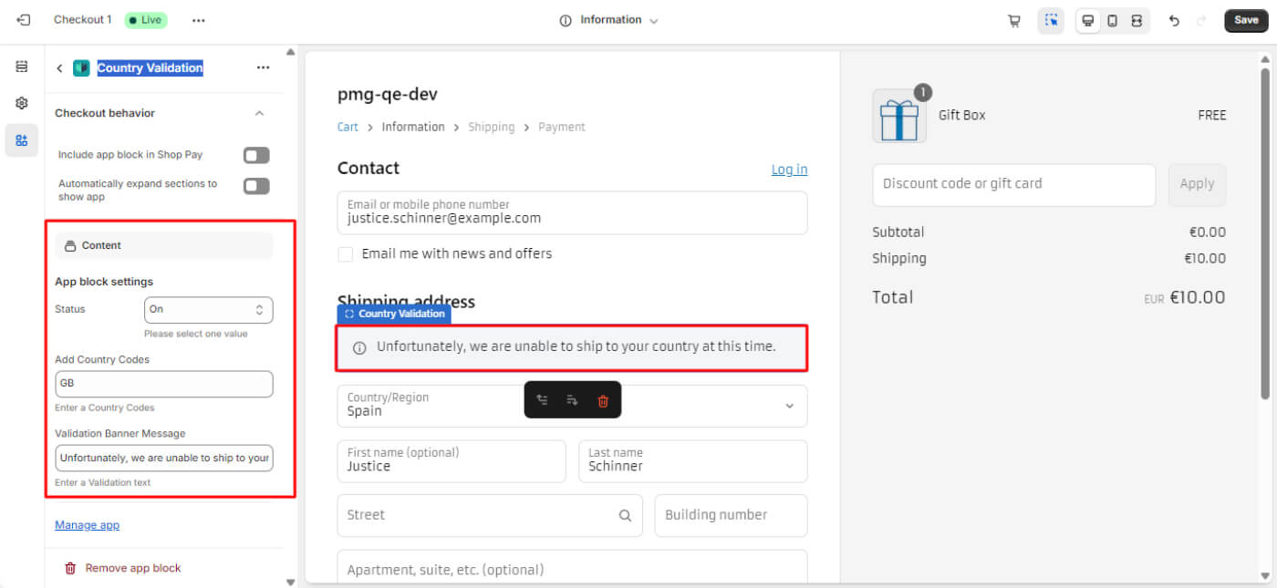Open the Information page dropdown
Image resolution: width=1277 pixels, height=588 pixels.
coord(609,20)
